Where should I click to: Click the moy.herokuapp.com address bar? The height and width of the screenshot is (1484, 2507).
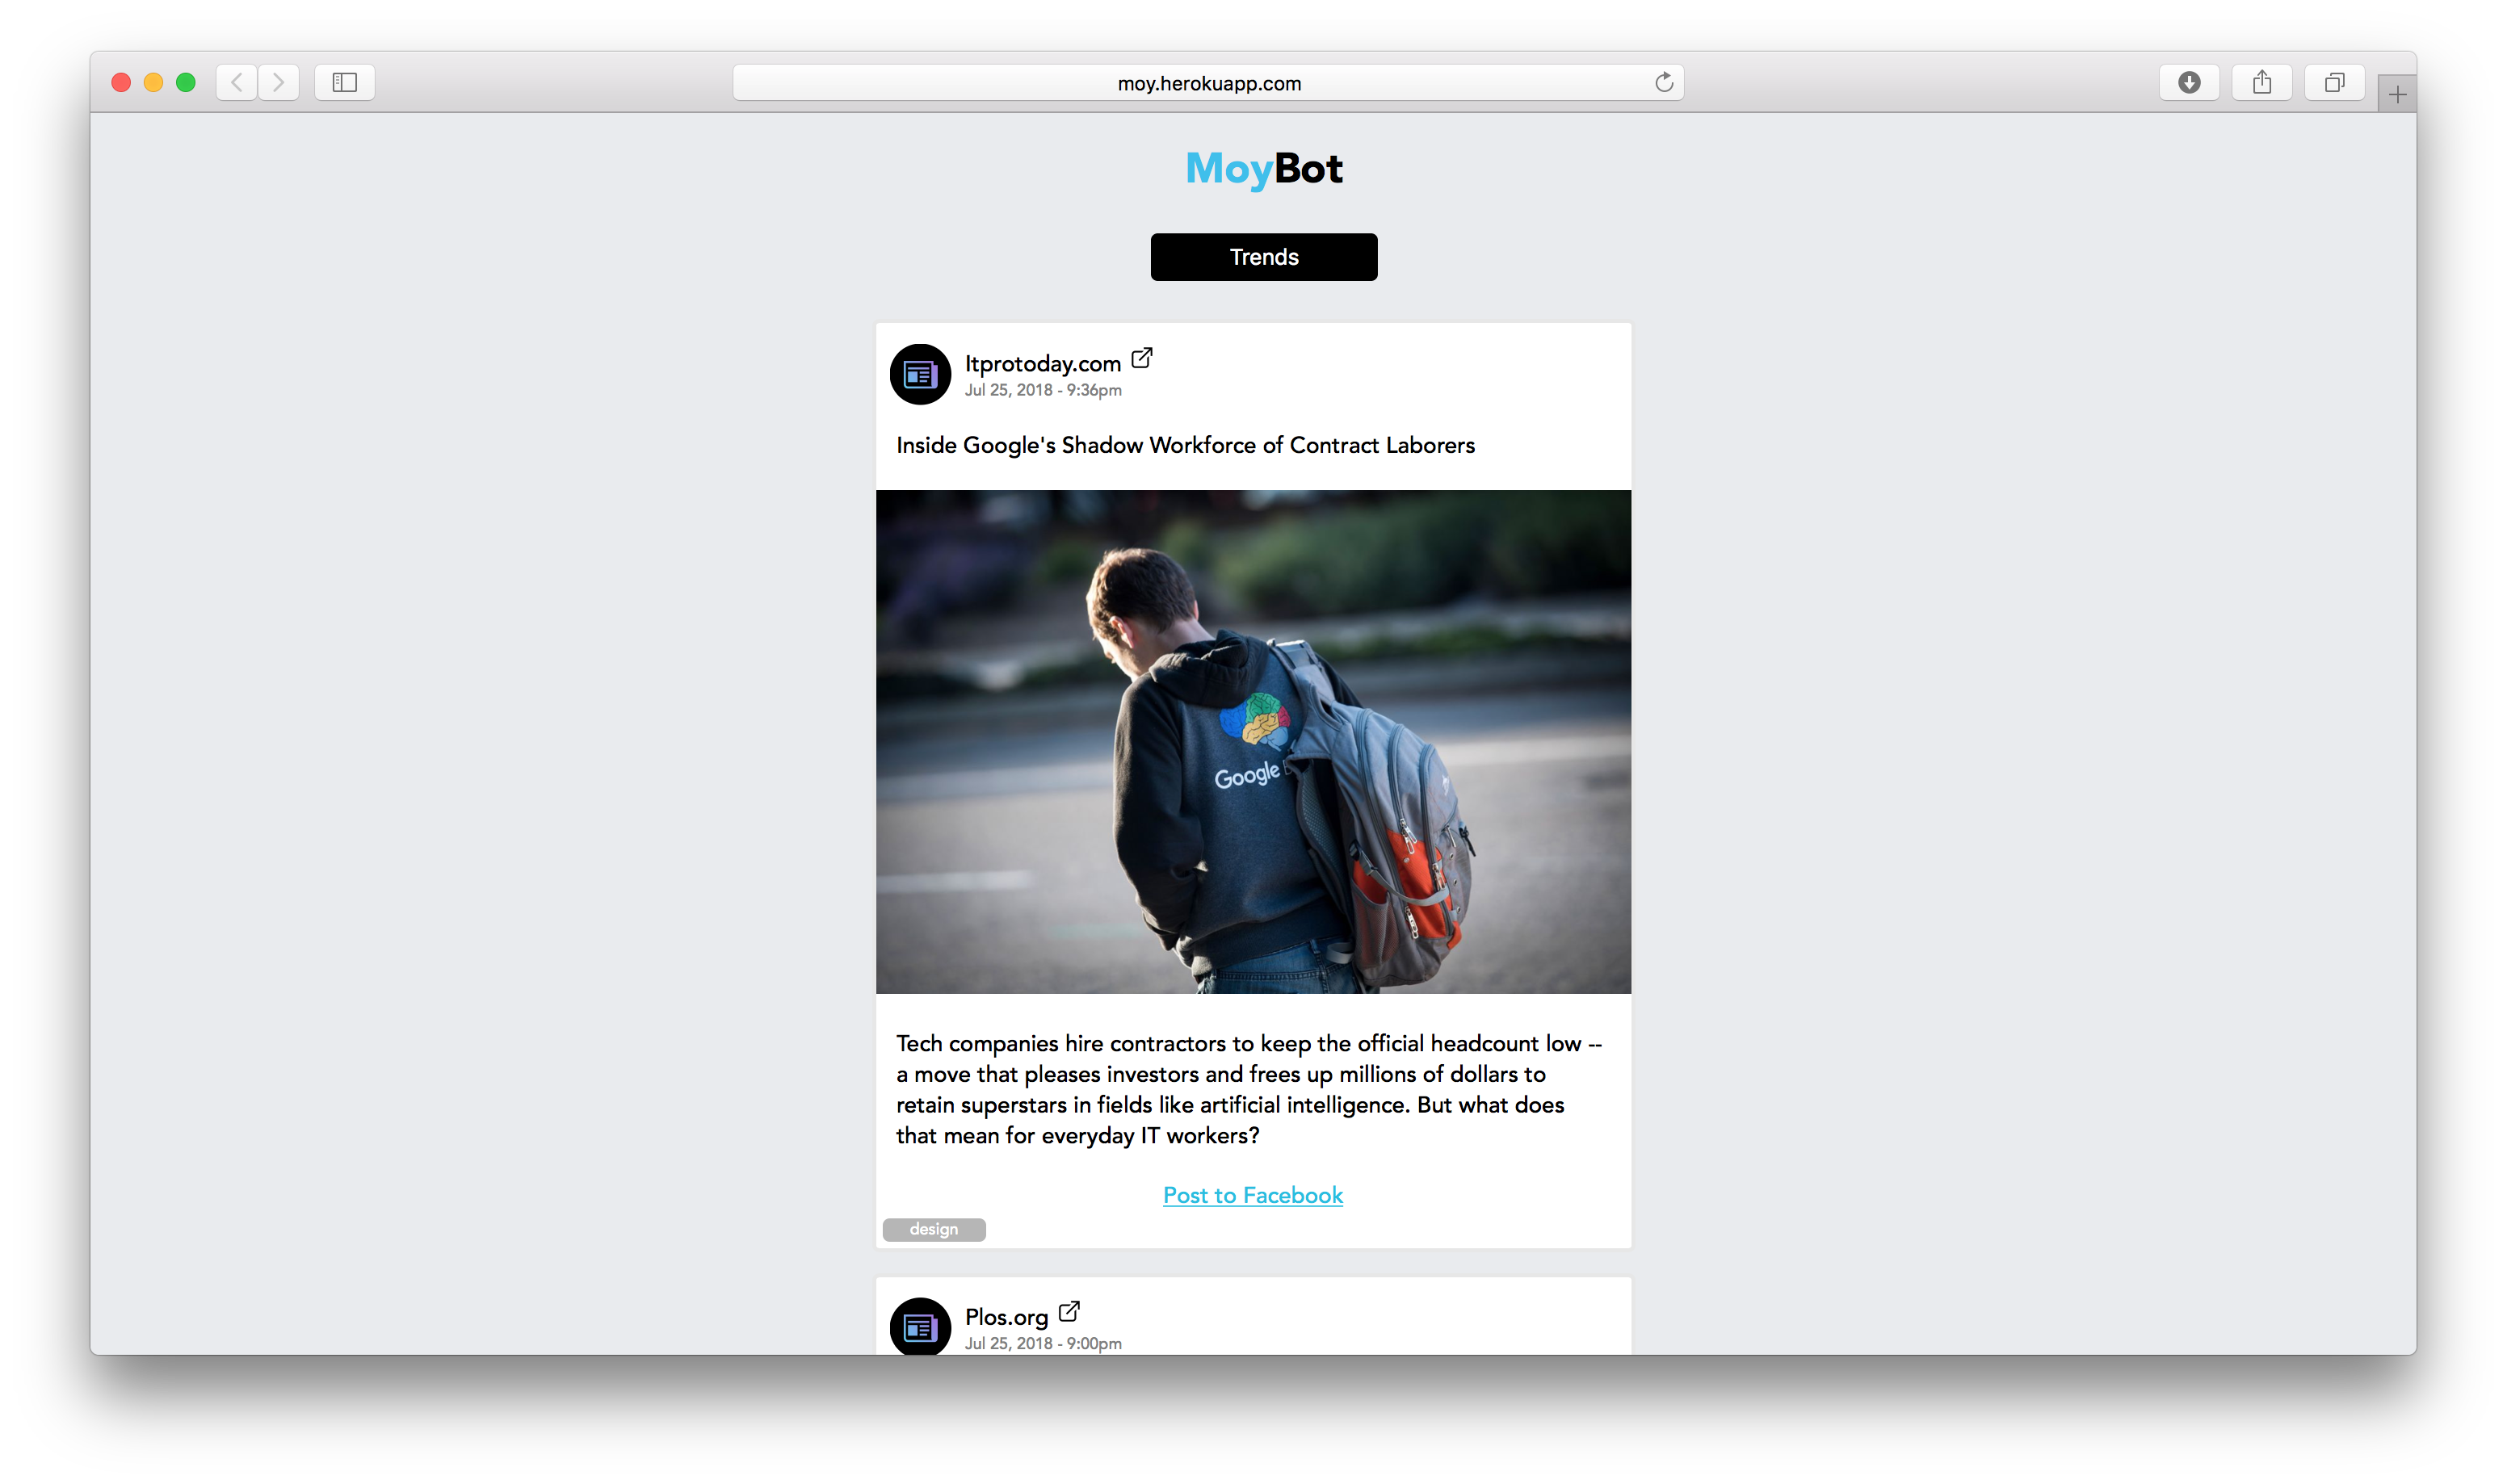point(1207,83)
